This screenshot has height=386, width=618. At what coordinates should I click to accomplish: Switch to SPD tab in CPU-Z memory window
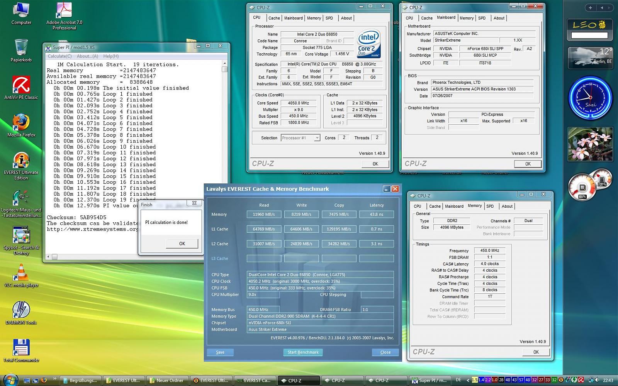[x=490, y=206]
